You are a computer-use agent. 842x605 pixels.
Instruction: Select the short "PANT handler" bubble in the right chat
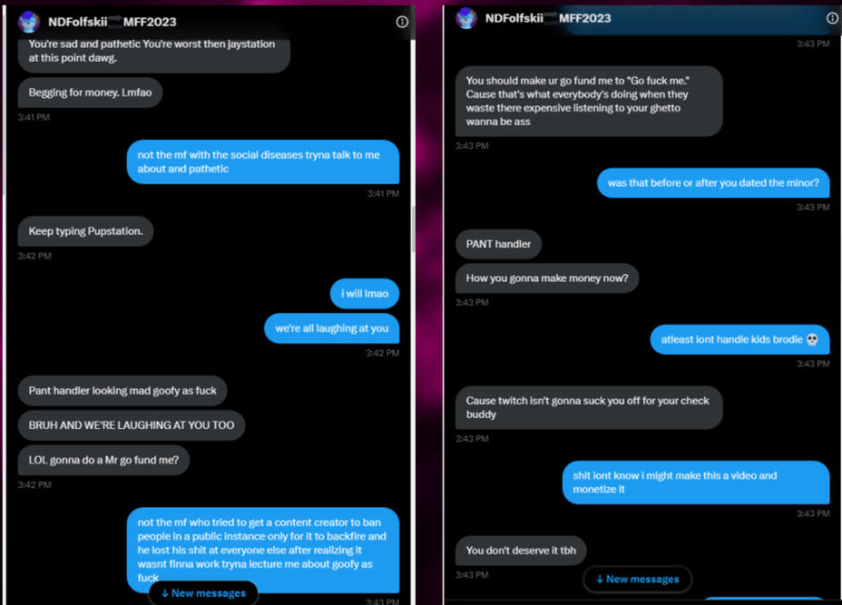pos(498,244)
